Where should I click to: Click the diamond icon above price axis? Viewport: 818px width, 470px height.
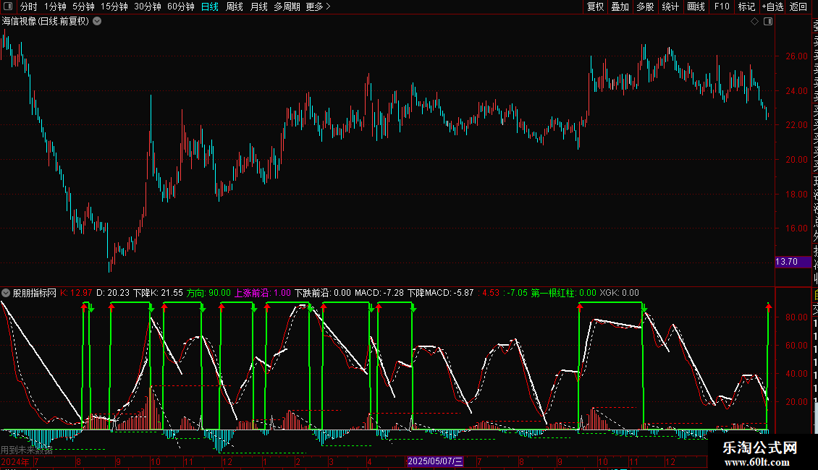coord(754,22)
